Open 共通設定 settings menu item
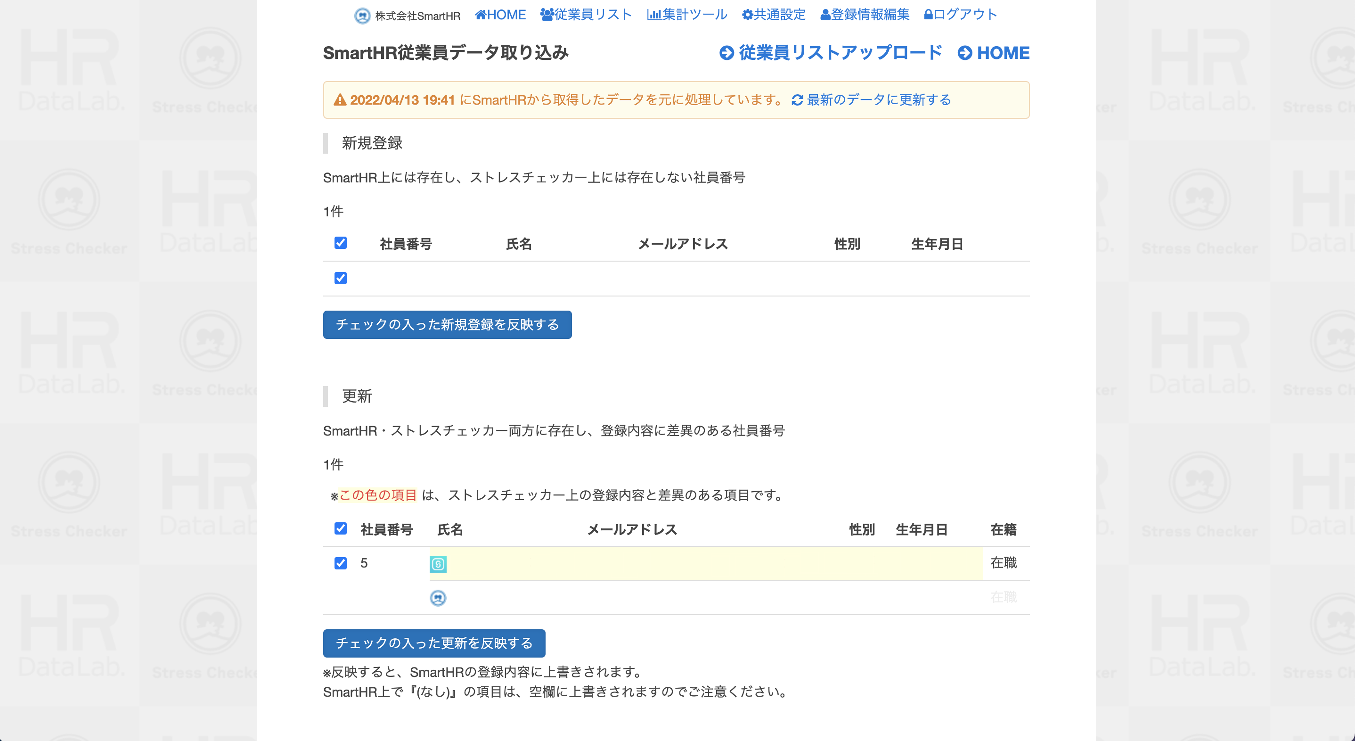 click(774, 15)
